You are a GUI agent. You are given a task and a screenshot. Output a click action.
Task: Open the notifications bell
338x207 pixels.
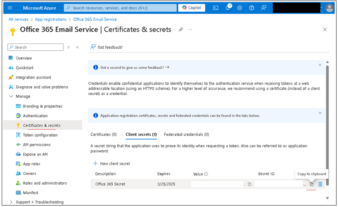(x=228, y=8)
